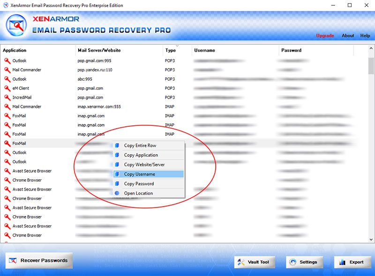This screenshot has width=375, height=276.
Task: Select the pop.yandex.ru:110 server cell
Action: 95,70
